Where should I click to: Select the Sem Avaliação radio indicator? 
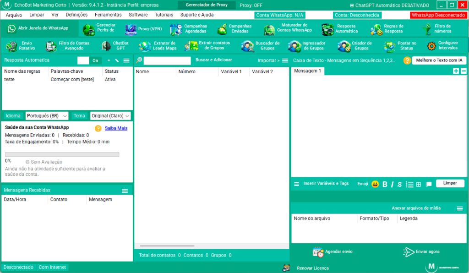coord(27,162)
